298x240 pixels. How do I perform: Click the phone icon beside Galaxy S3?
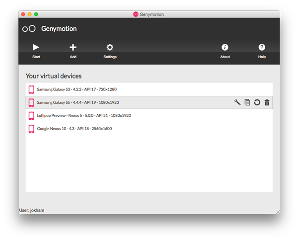point(31,89)
